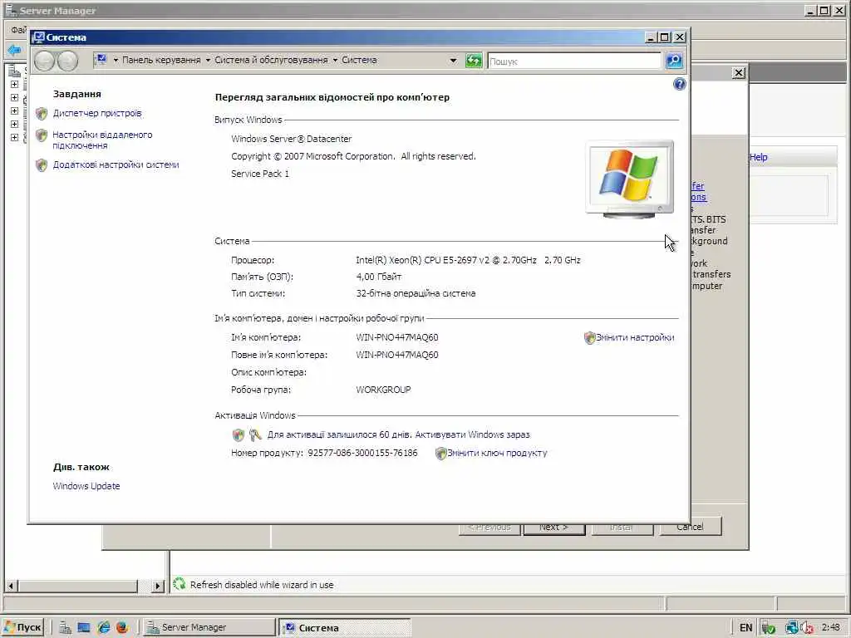Launch Server Manager from quick launch icon
The image size is (851, 638).
[65, 628]
